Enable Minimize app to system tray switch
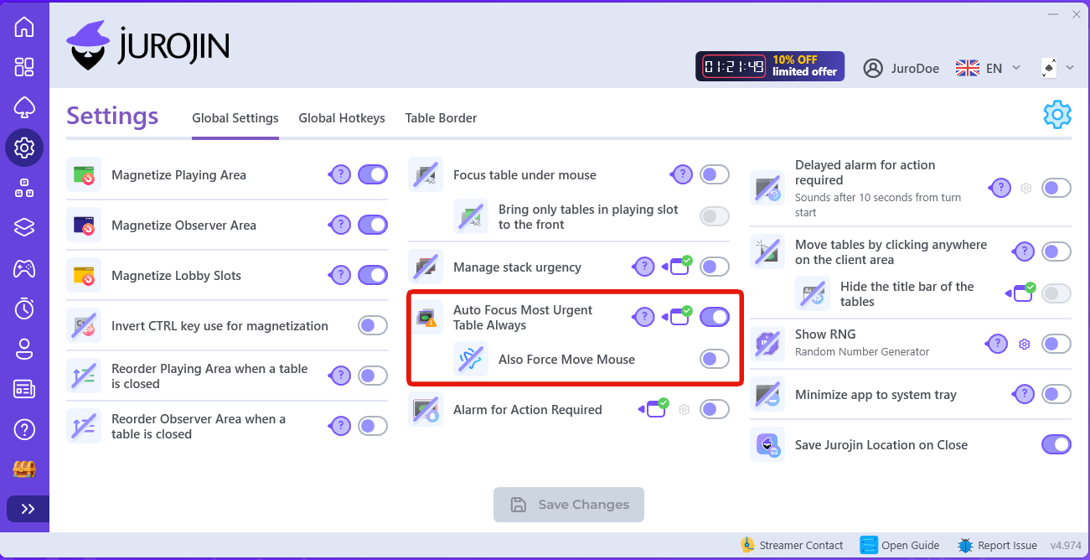Screen dimensions: 1090x560 coord(1056,394)
